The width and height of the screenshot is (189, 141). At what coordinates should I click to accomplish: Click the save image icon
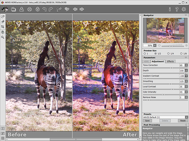[22, 9]
